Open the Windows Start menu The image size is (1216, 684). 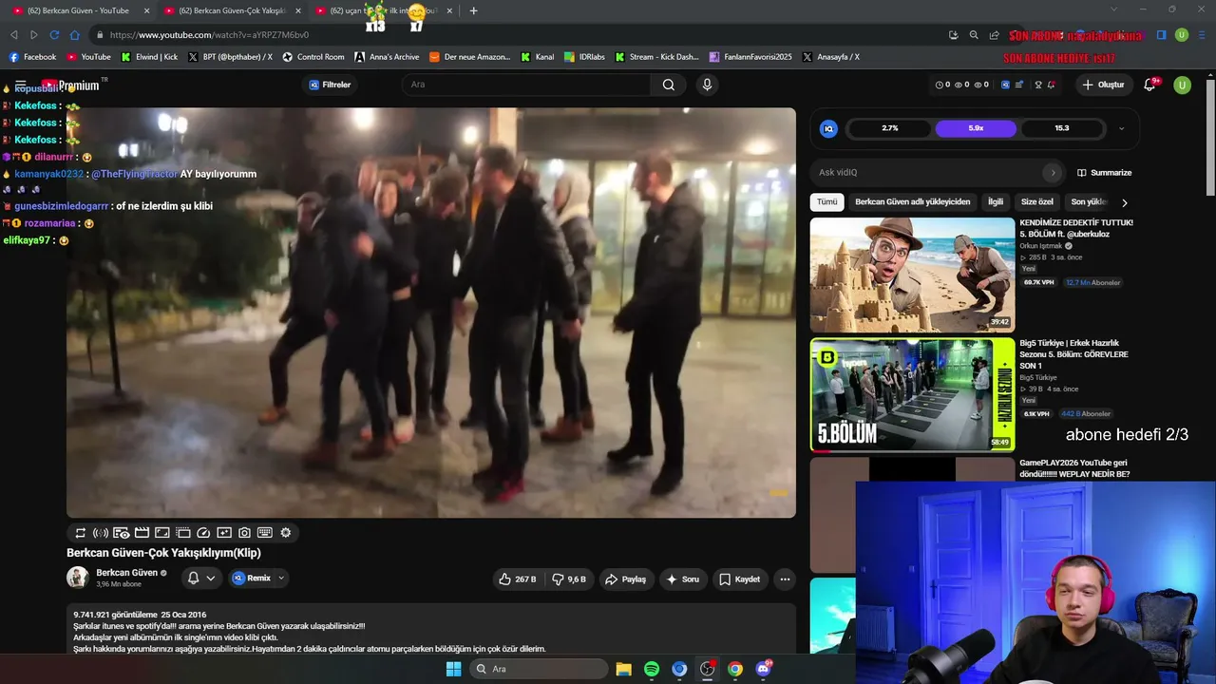point(453,669)
